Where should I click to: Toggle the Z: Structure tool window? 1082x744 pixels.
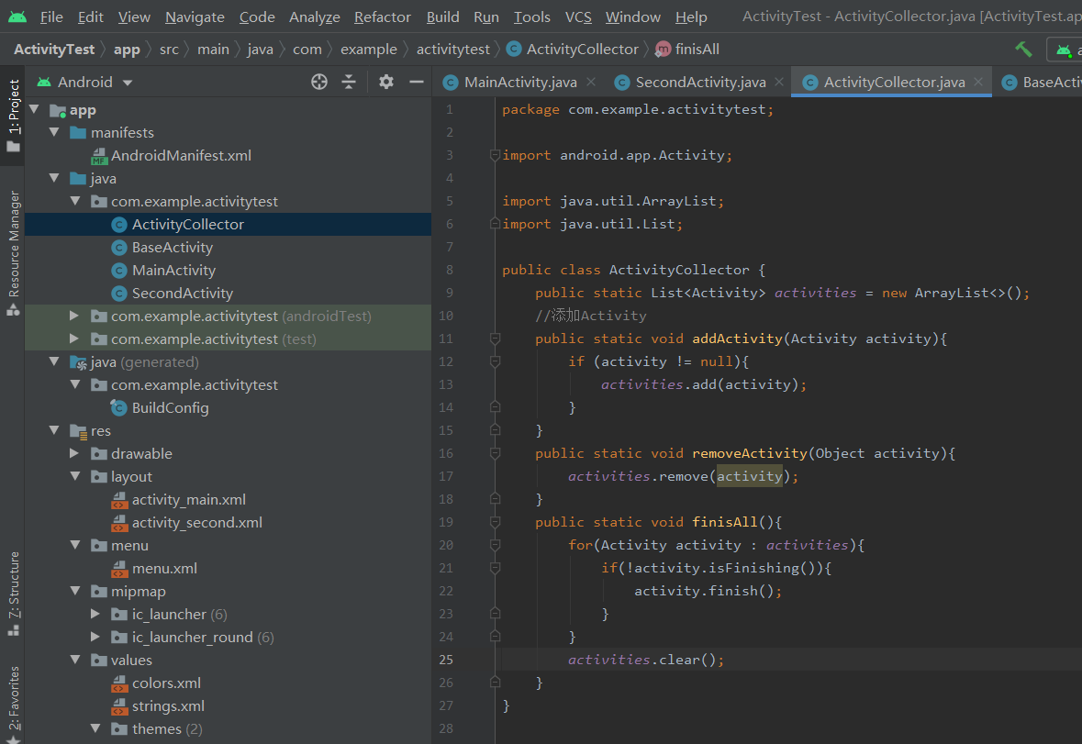(13, 594)
